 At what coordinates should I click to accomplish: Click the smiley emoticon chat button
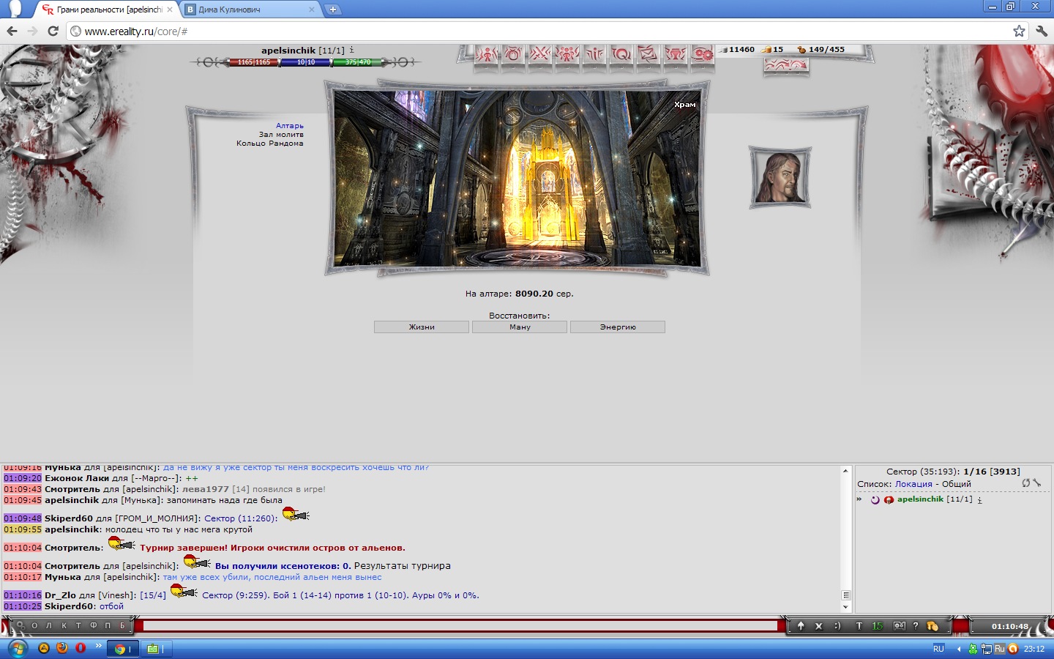(x=838, y=626)
